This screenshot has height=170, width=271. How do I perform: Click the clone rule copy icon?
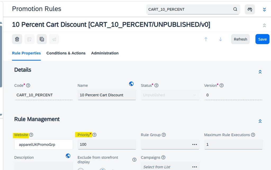42,39
